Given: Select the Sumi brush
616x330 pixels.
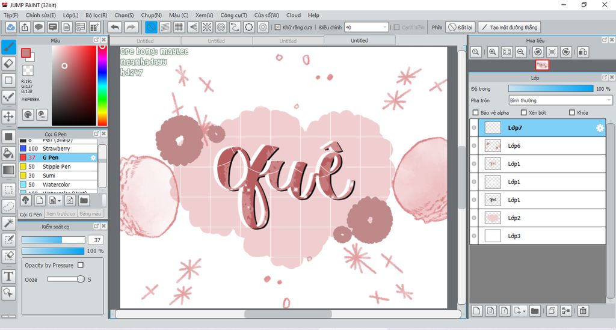Looking at the screenshot, I should coord(58,176).
